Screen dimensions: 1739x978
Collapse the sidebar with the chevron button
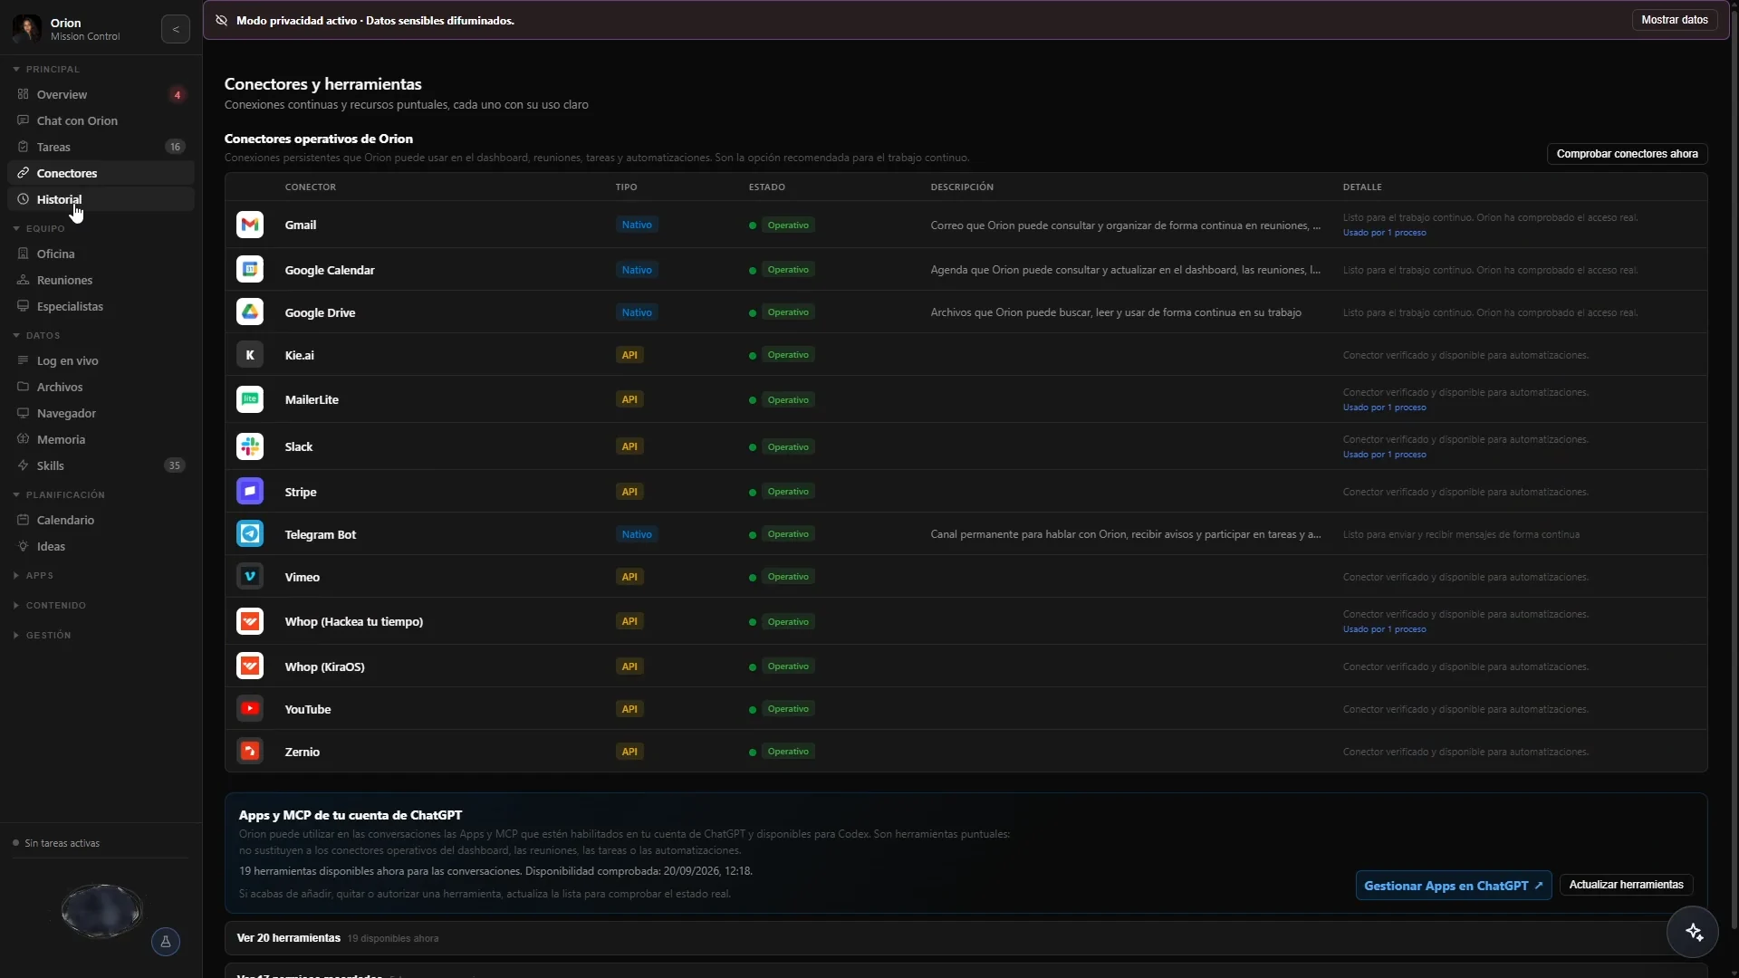click(176, 29)
